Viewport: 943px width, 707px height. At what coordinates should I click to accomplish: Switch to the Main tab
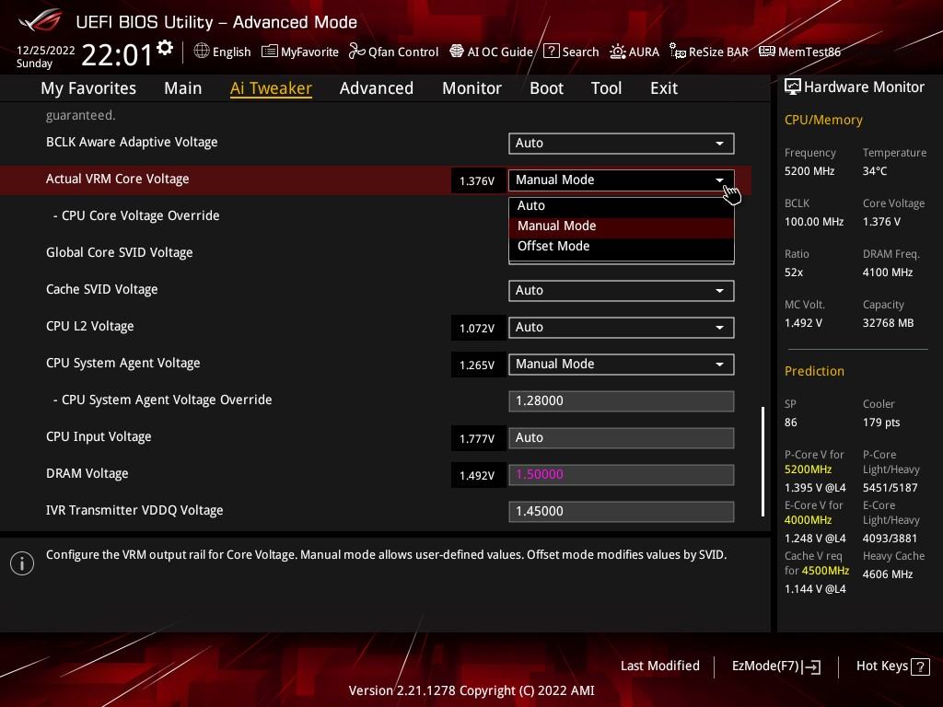[183, 87]
